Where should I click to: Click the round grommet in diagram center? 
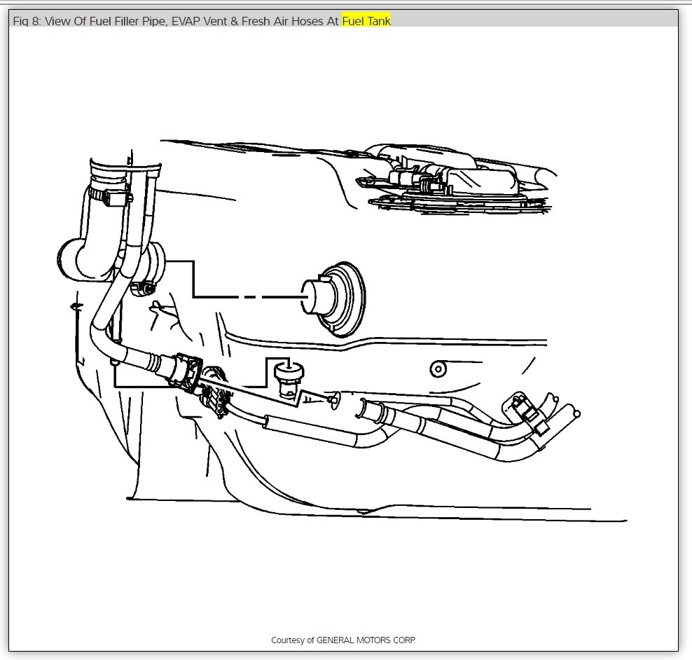click(333, 299)
